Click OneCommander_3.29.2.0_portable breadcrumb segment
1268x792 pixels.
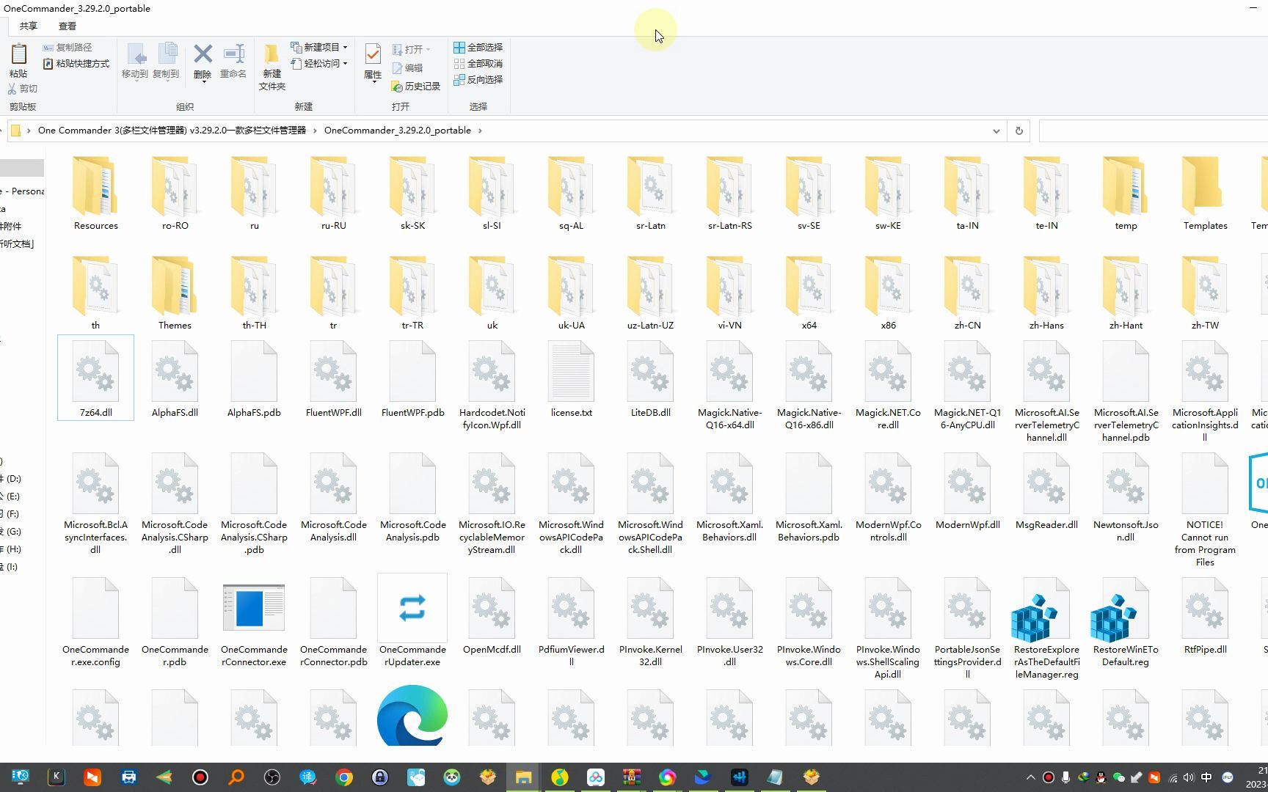[x=398, y=131]
